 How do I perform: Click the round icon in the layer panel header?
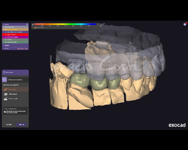pyautogui.click(x=27, y=24)
